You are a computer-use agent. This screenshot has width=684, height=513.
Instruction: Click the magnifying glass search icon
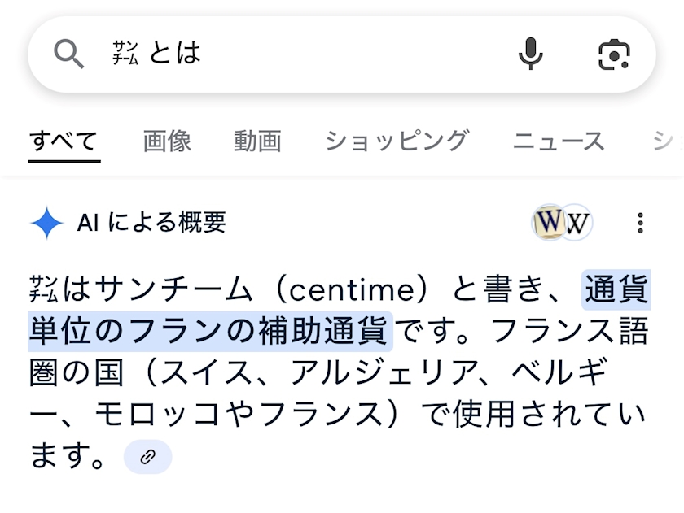(69, 54)
